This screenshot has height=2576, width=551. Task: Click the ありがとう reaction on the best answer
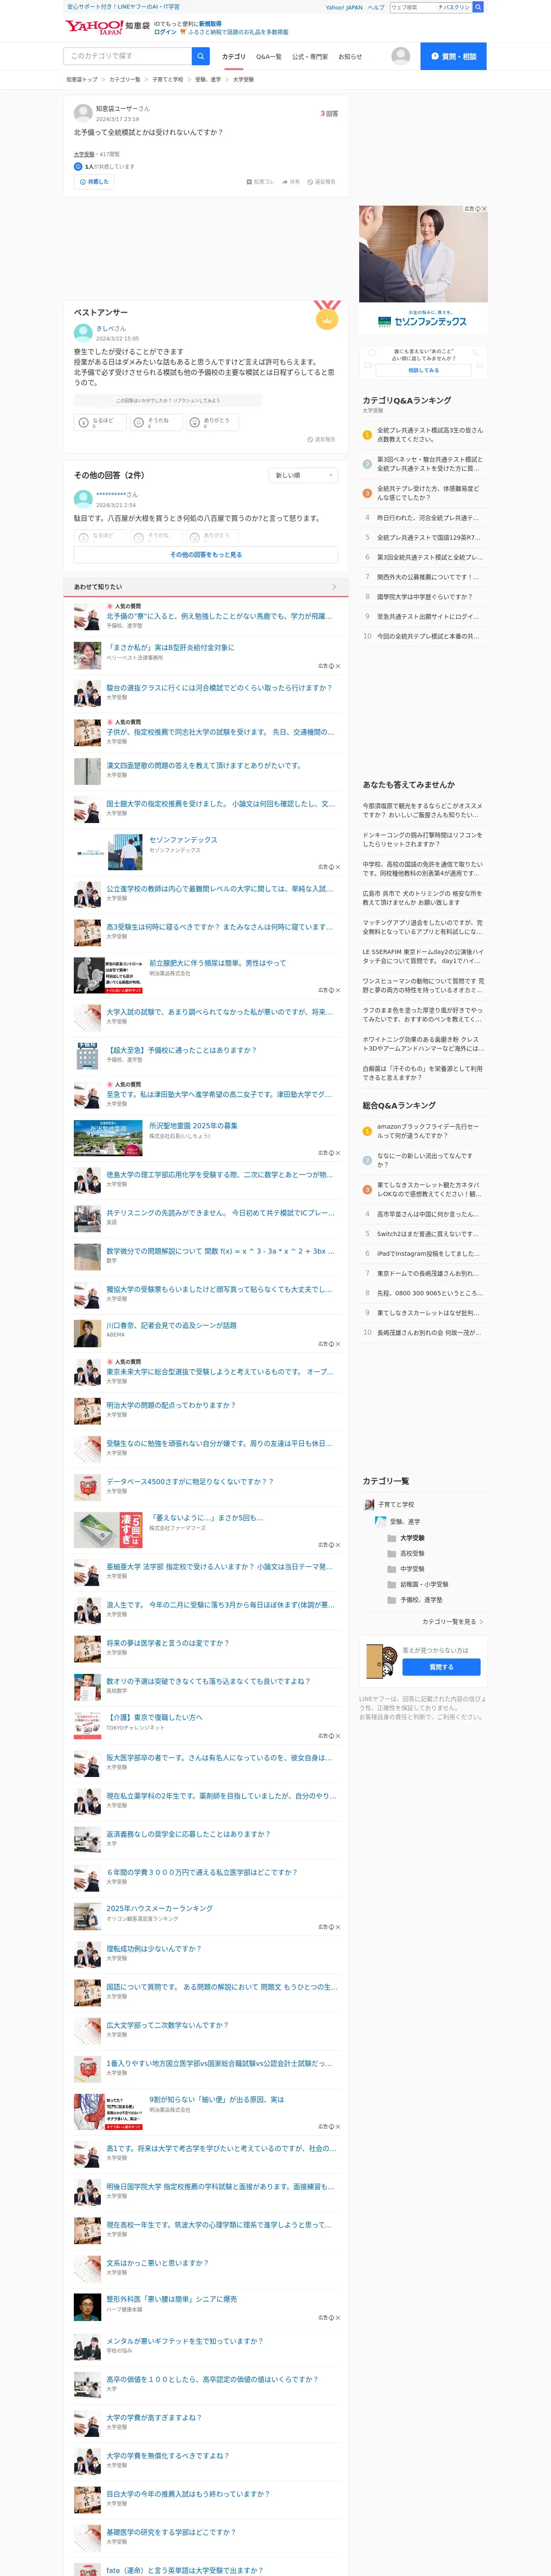pos(212,422)
